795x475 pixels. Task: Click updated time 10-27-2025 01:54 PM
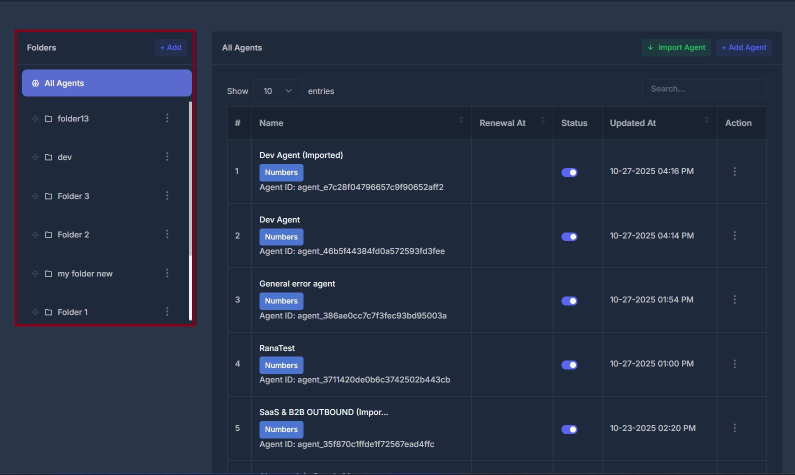[x=651, y=299]
